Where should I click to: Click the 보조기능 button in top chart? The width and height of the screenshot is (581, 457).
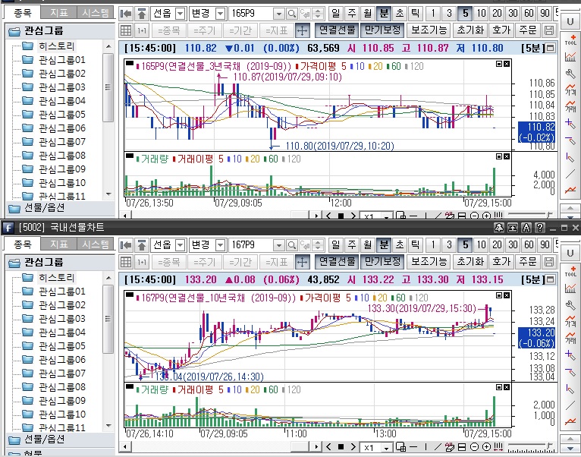click(428, 30)
